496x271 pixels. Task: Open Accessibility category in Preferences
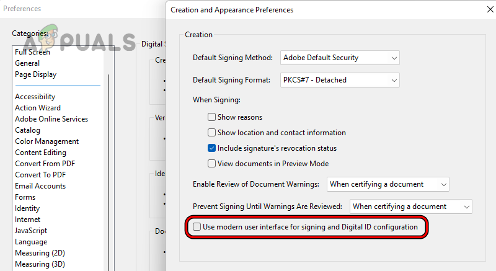[35, 97]
